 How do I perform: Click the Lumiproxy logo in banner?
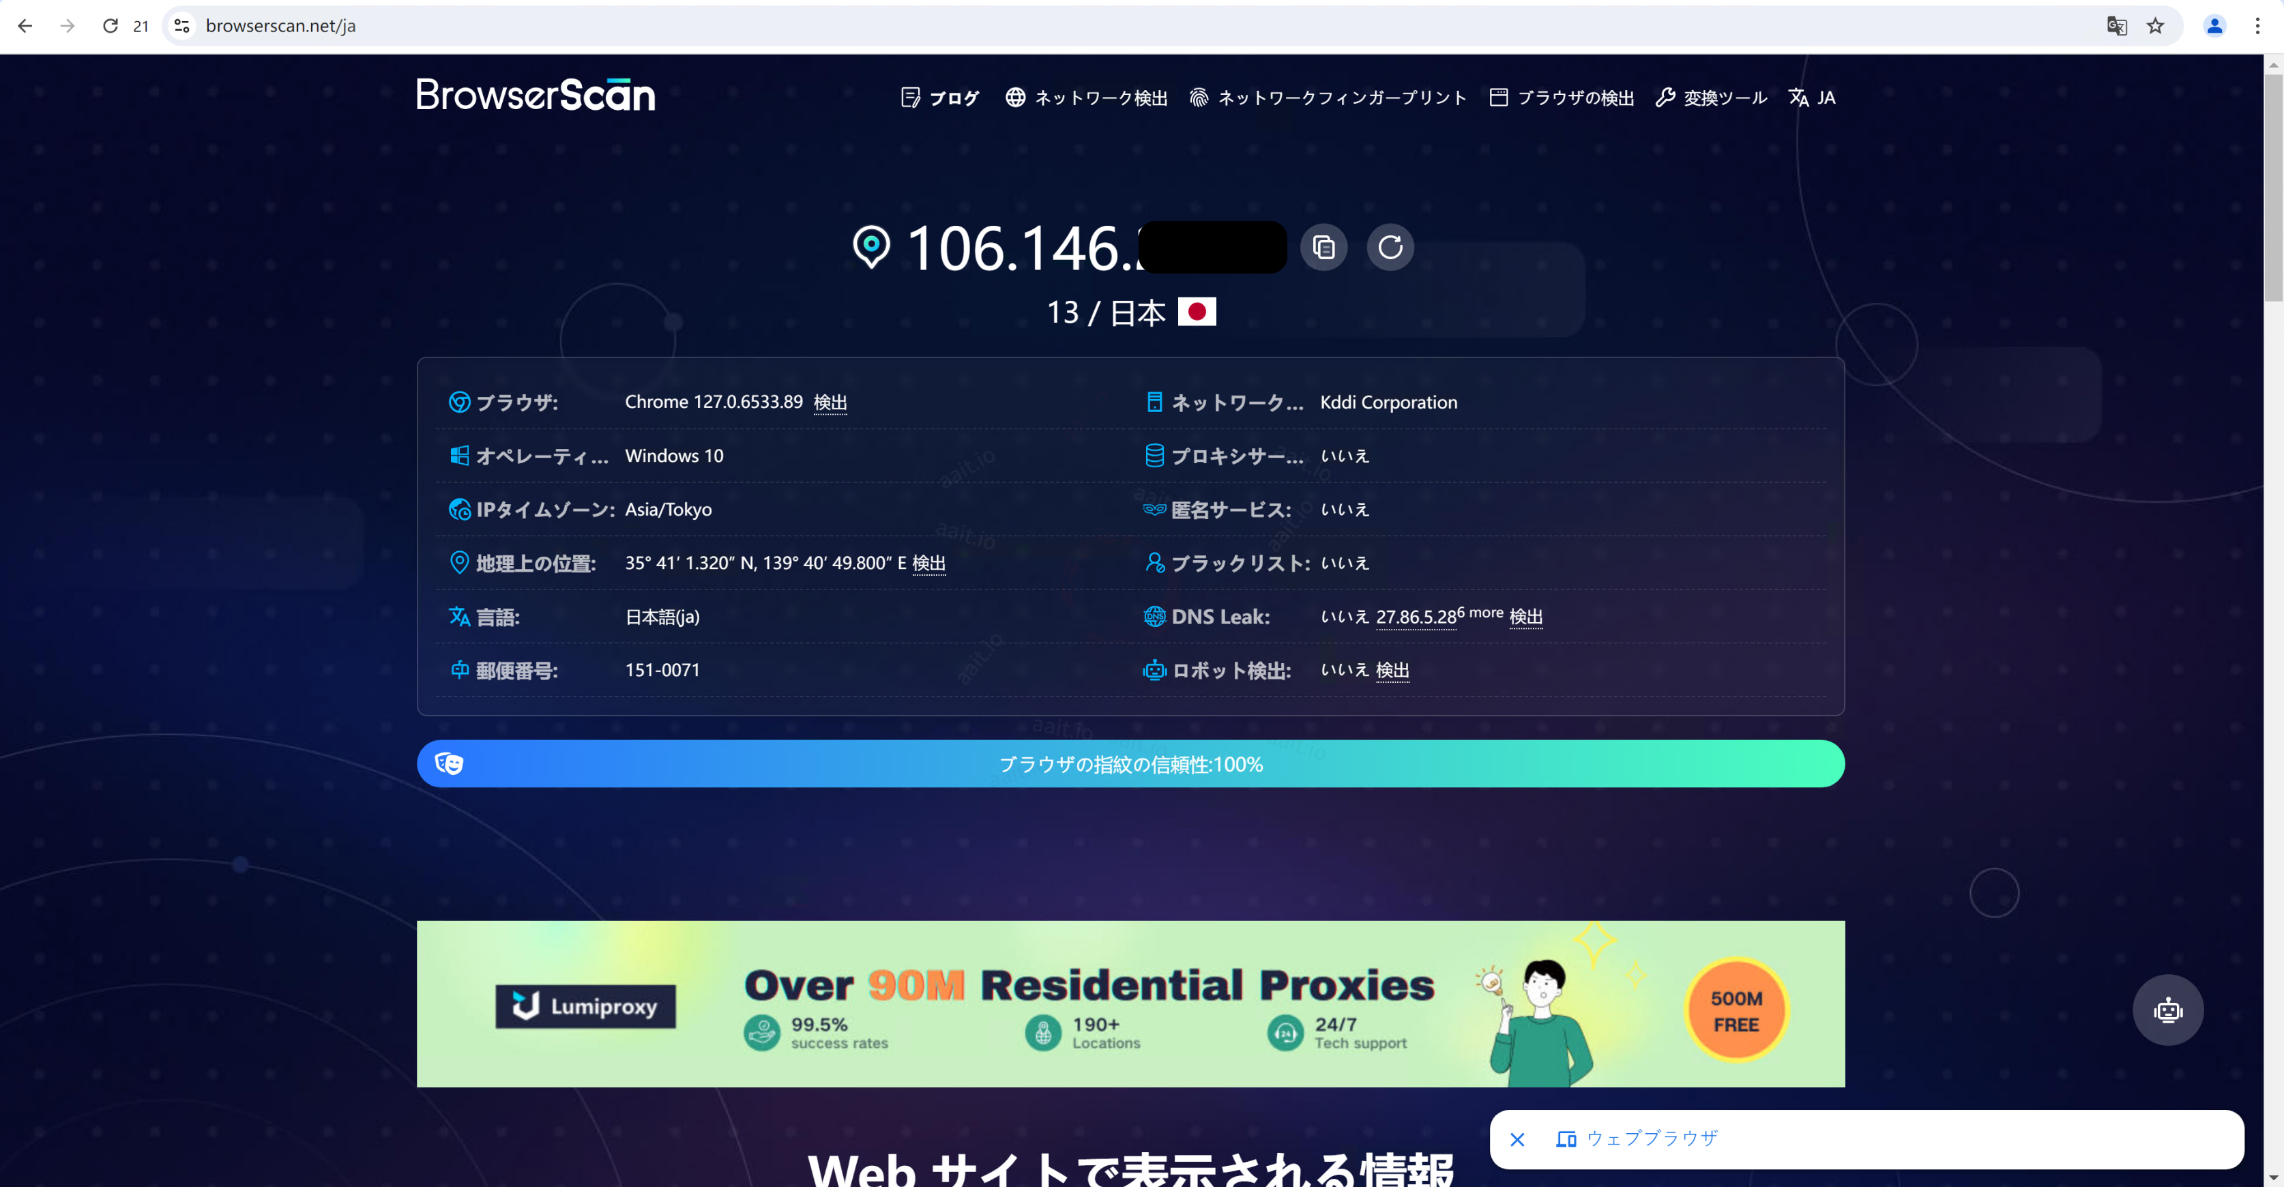click(x=585, y=1006)
